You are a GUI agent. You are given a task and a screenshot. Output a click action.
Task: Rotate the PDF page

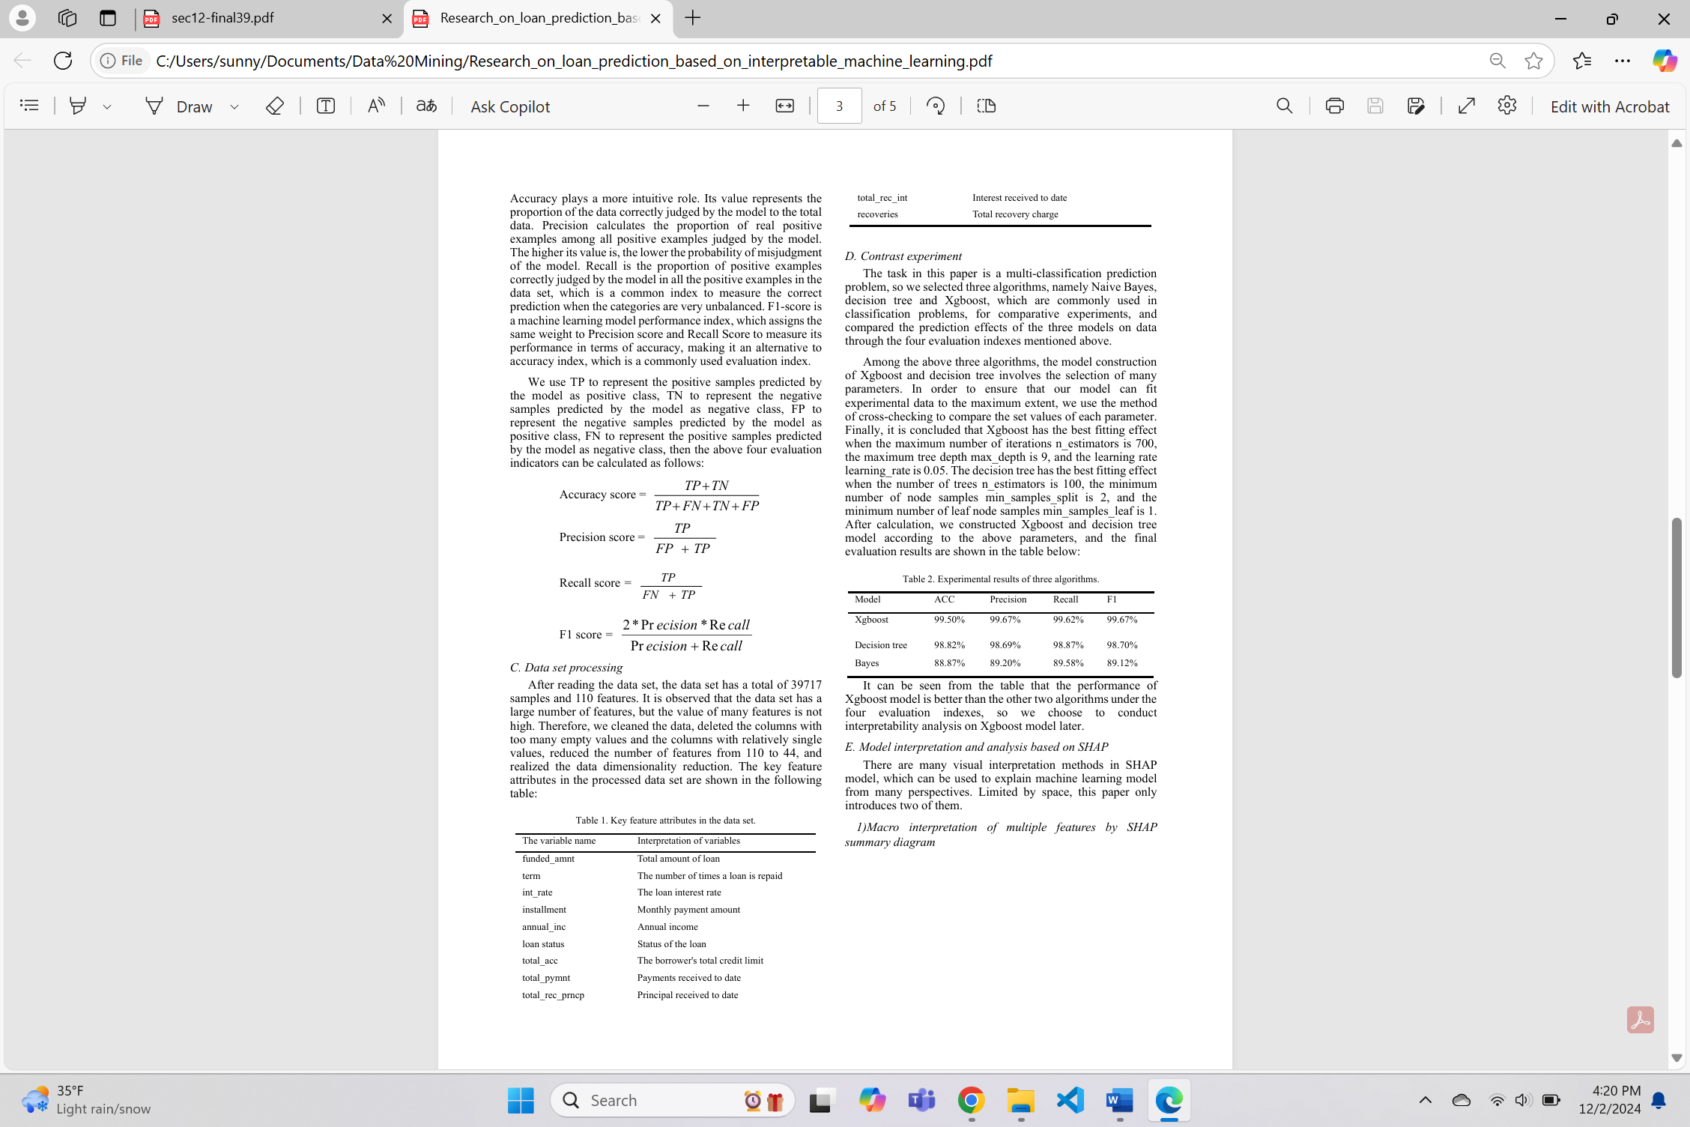click(935, 106)
